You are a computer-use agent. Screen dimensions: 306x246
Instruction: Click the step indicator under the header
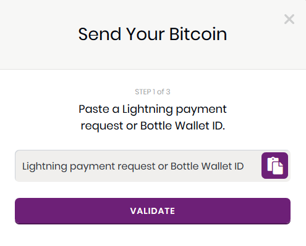(153, 92)
